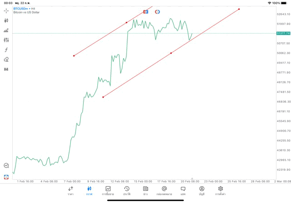Open the ประวัติ (History) tab

click(x=126, y=190)
